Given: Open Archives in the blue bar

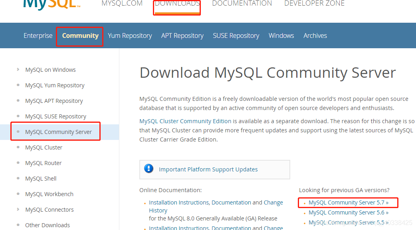Looking at the screenshot, I should click(315, 35).
